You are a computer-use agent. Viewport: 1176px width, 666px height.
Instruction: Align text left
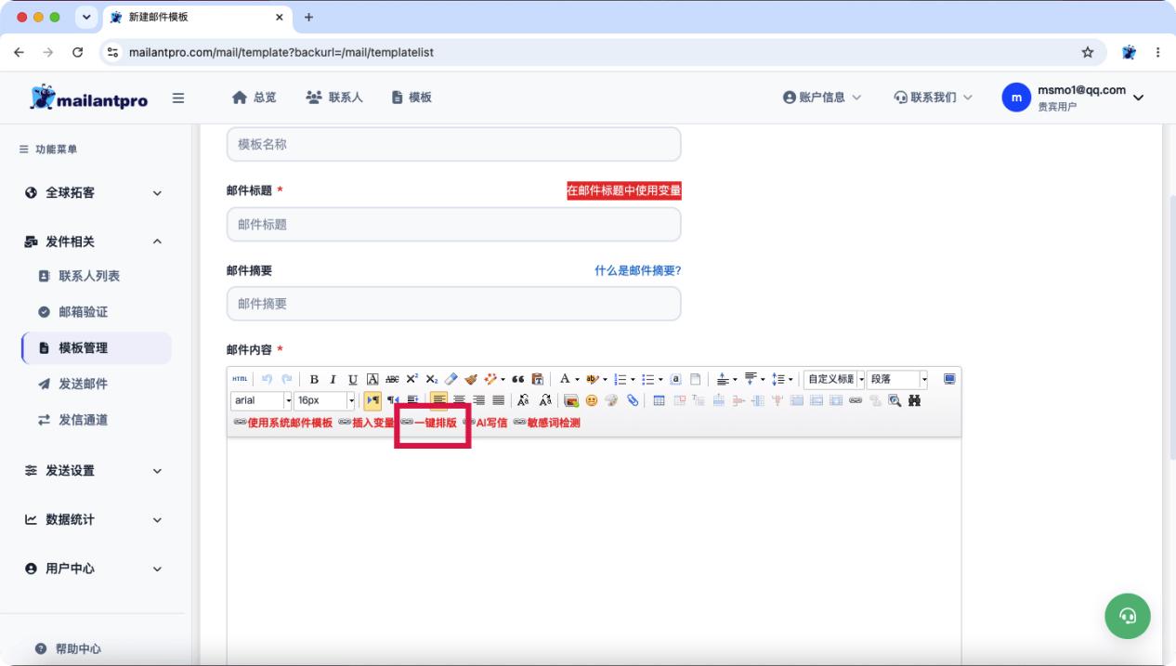click(439, 400)
